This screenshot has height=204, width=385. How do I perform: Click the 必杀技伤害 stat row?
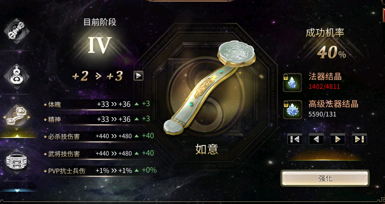pos(99,136)
